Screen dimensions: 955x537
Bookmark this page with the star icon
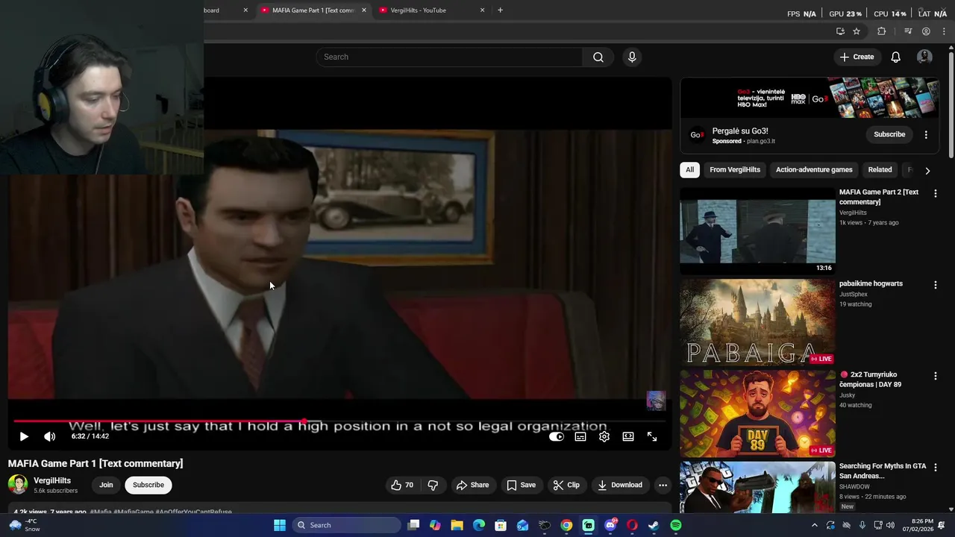[x=857, y=31]
